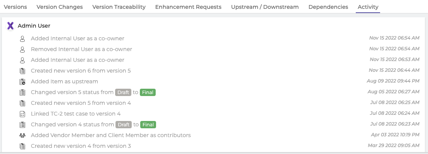The image size is (428, 154).
Task: Click the document icon beside Created new version 4
Action: click(x=22, y=146)
